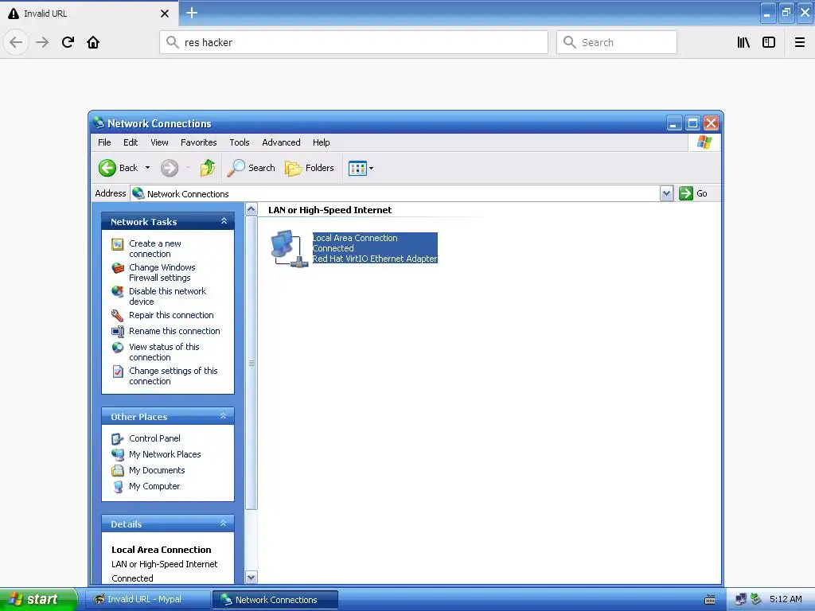Click the Repair connection wrench icon
The width and height of the screenshot is (815, 611).
(118, 315)
